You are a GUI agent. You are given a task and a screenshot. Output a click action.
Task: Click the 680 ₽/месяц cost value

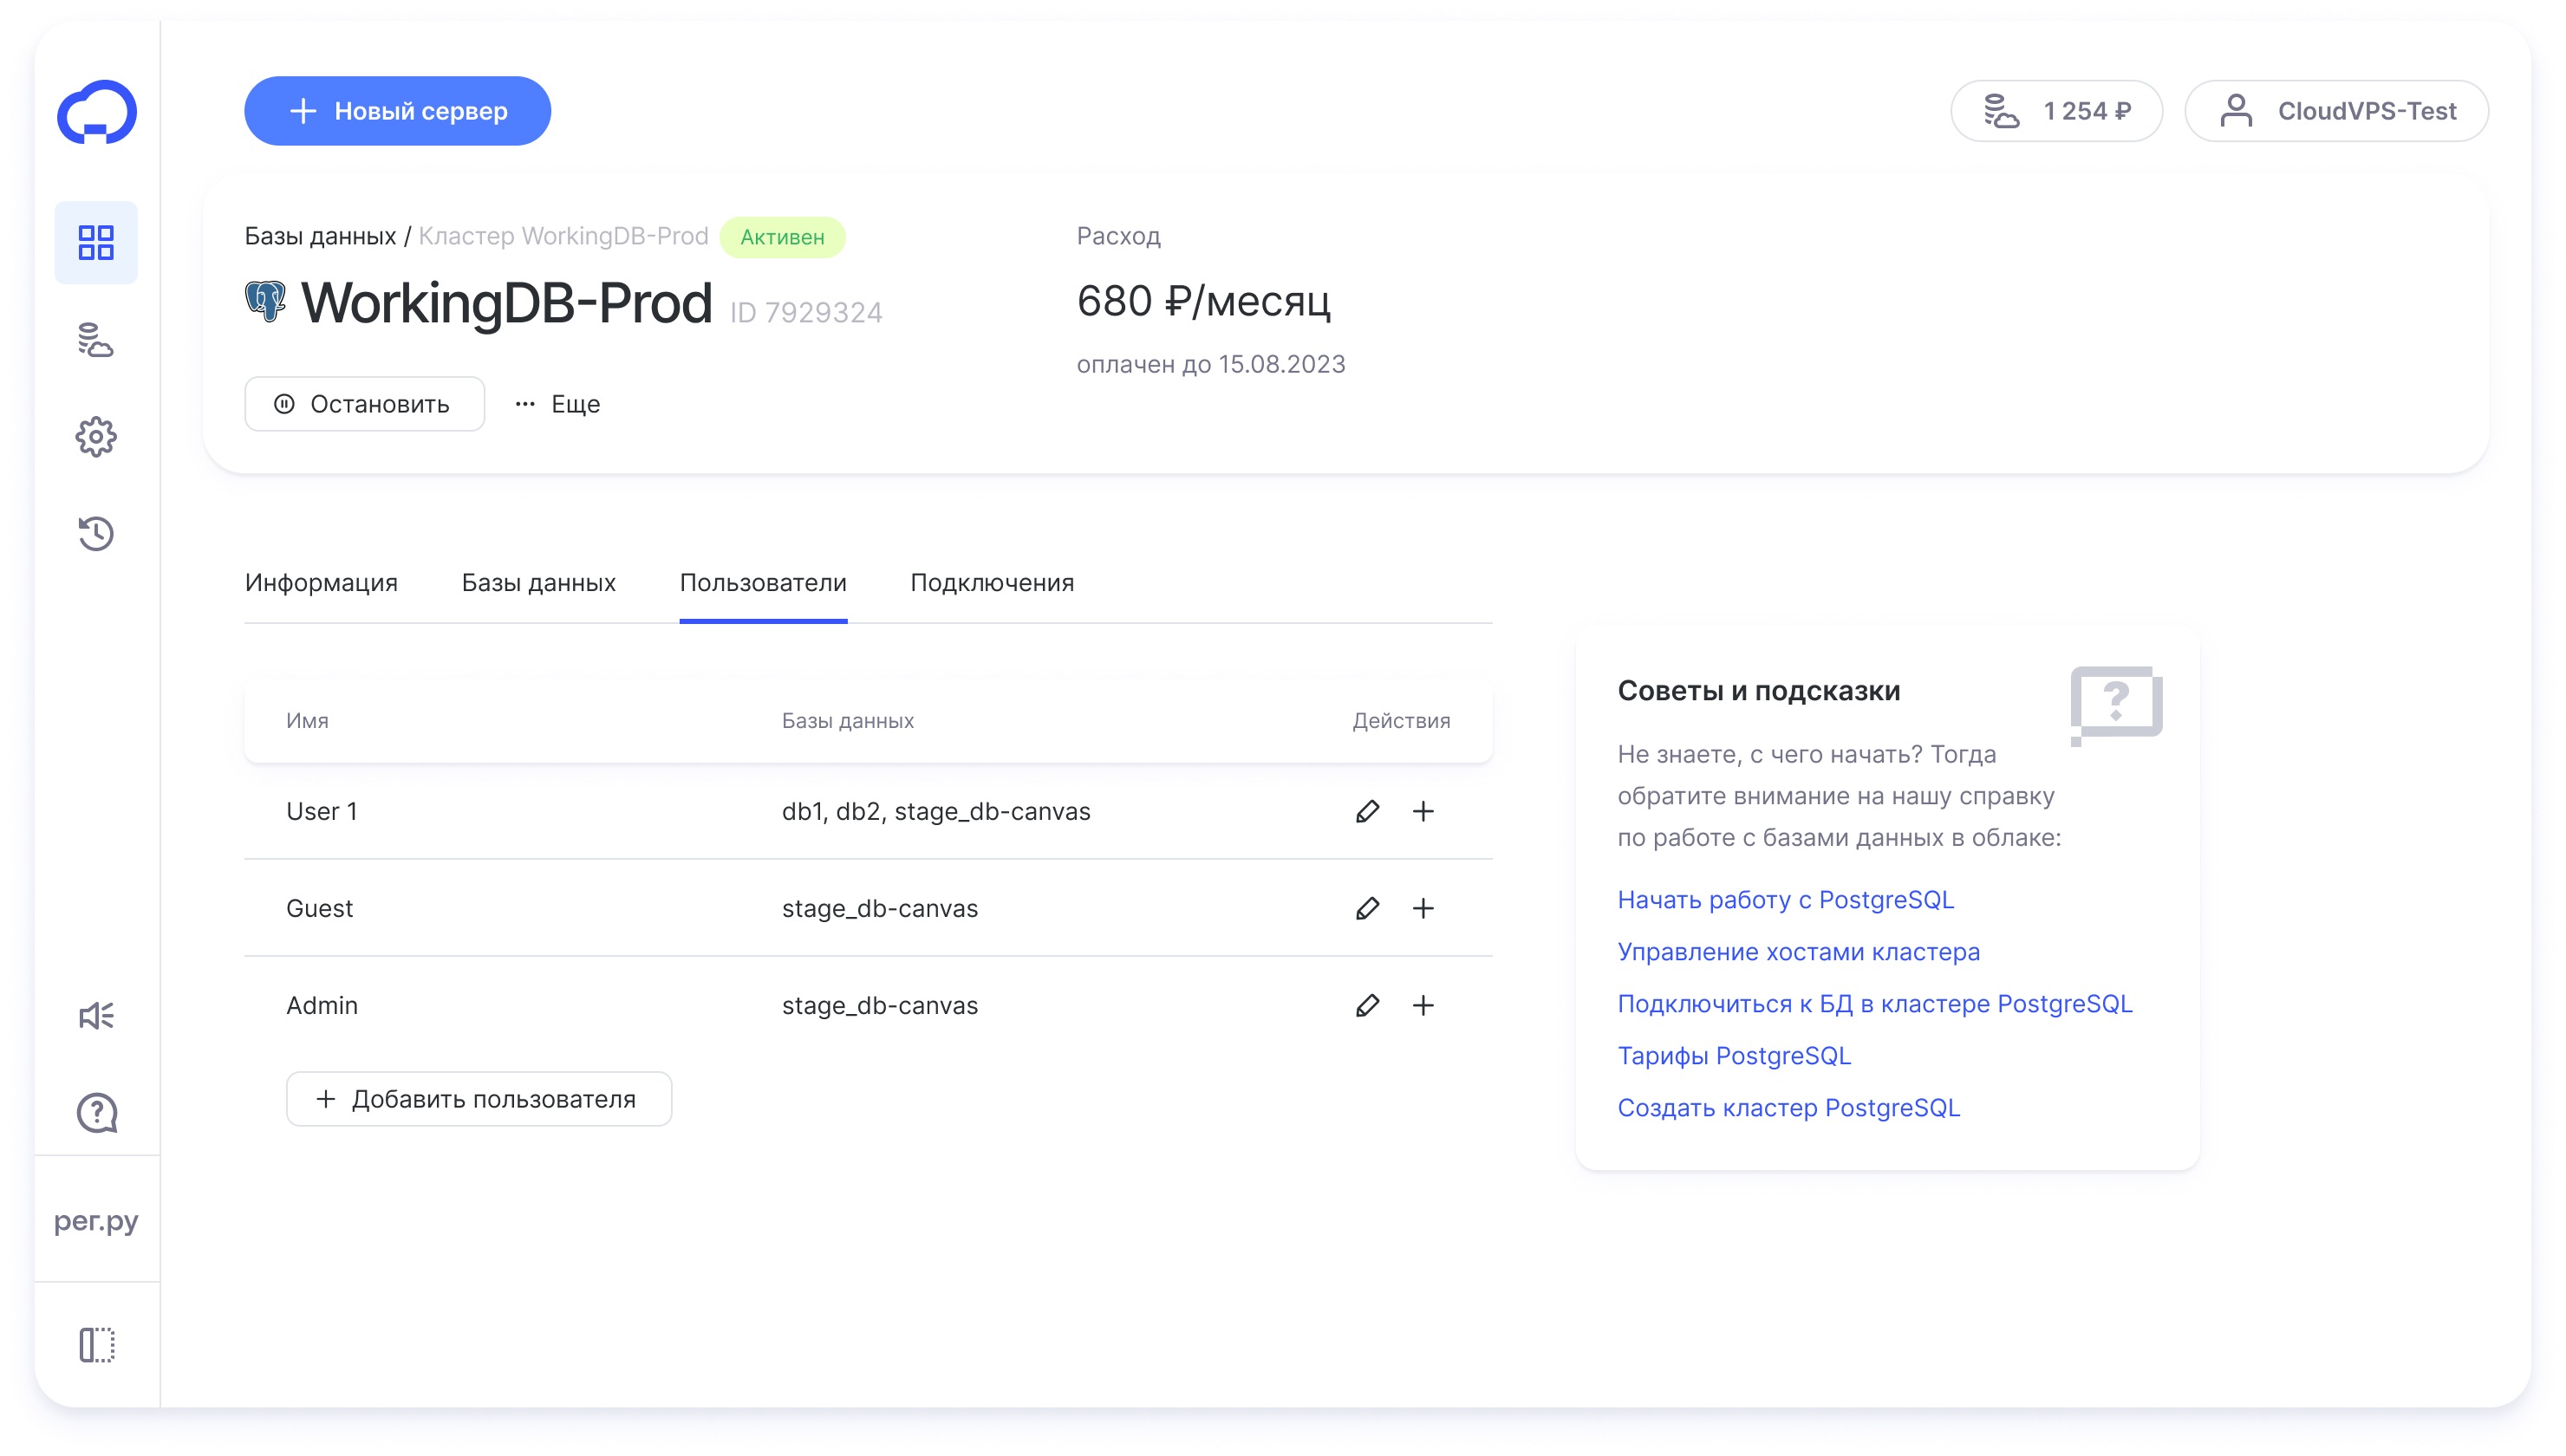tap(1203, 302)
